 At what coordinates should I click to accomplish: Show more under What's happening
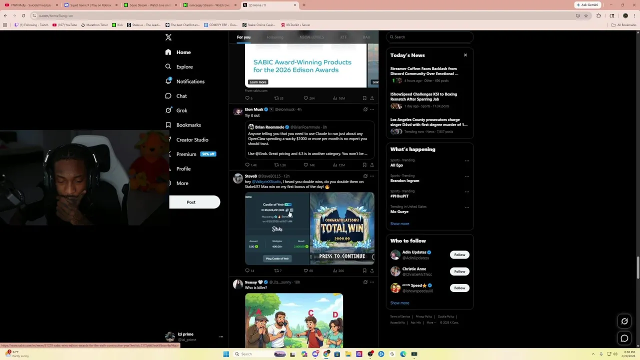[399, 223]
